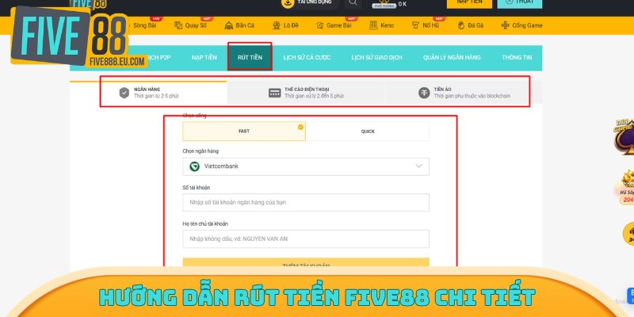Screen dimensions: 634x317
Task: Choose the Thẻ Cào Điện Thoại method
Action: click(x=306, y=93)
